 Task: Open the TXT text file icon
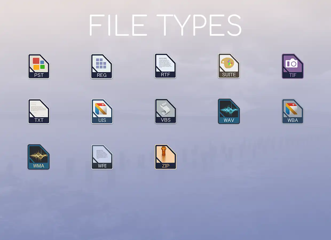39,111
